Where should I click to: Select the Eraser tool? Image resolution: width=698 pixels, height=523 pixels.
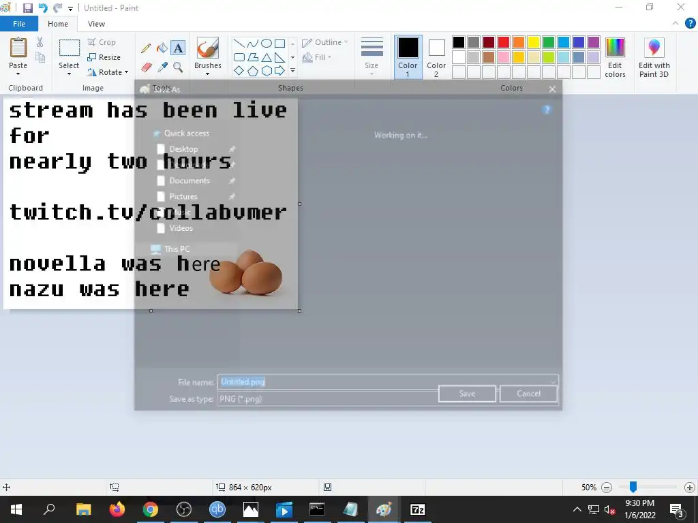click(146, 67)
